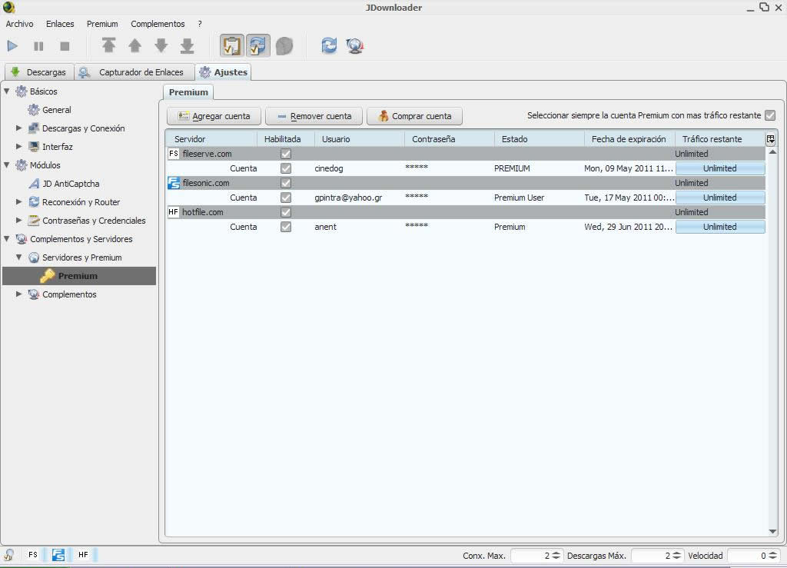
Task: Click the Agregar cuenta button
Action: click(x=214, y=116)
